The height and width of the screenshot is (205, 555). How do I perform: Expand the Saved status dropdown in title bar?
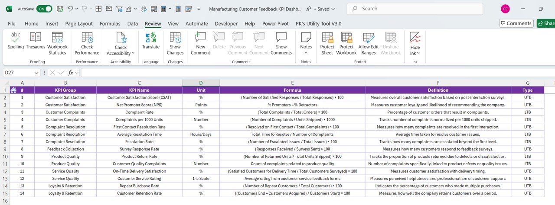[333, 9]
